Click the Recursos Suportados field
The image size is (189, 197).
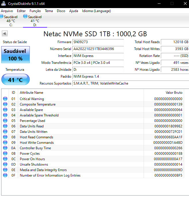(x=131, y=83)
